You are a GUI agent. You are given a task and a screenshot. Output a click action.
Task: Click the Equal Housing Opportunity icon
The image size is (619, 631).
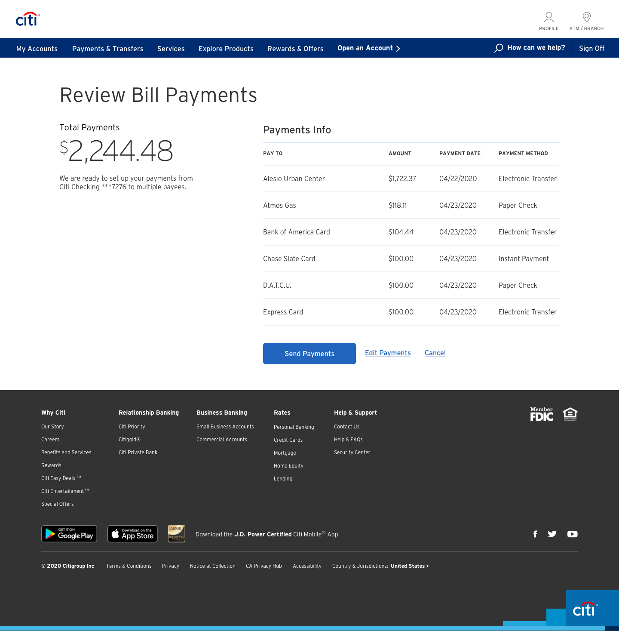[x=570, y=414]
